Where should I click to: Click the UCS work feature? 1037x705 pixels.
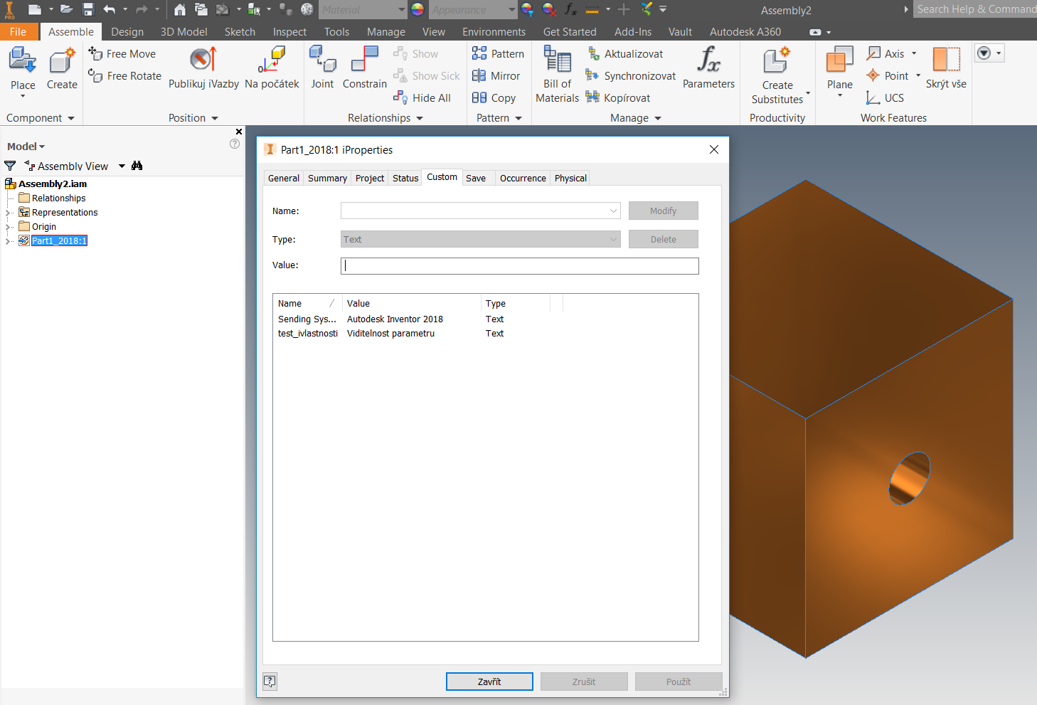[886, 97]
